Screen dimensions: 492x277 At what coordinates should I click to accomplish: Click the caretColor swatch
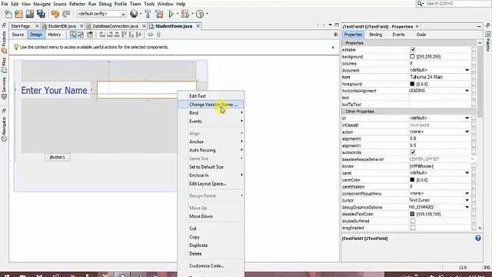click(412, 180)
